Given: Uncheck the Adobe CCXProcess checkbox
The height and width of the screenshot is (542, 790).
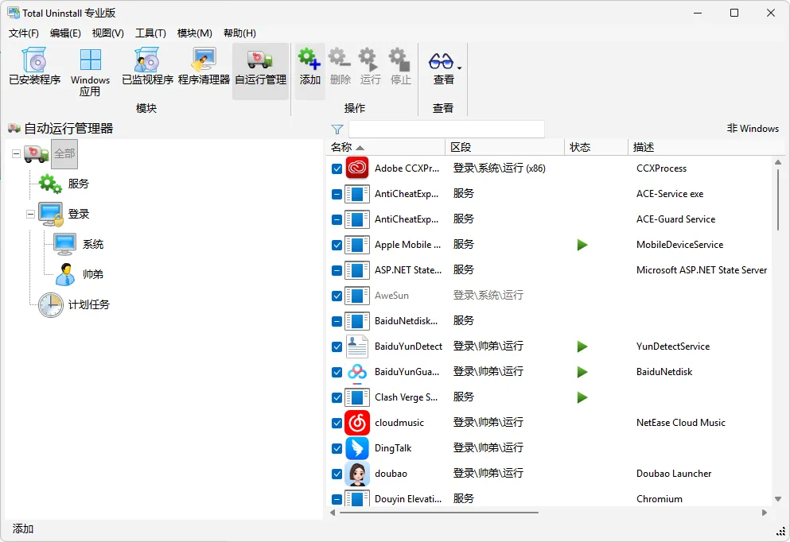Looking at the screenshot, I should (x=337, y=168).
